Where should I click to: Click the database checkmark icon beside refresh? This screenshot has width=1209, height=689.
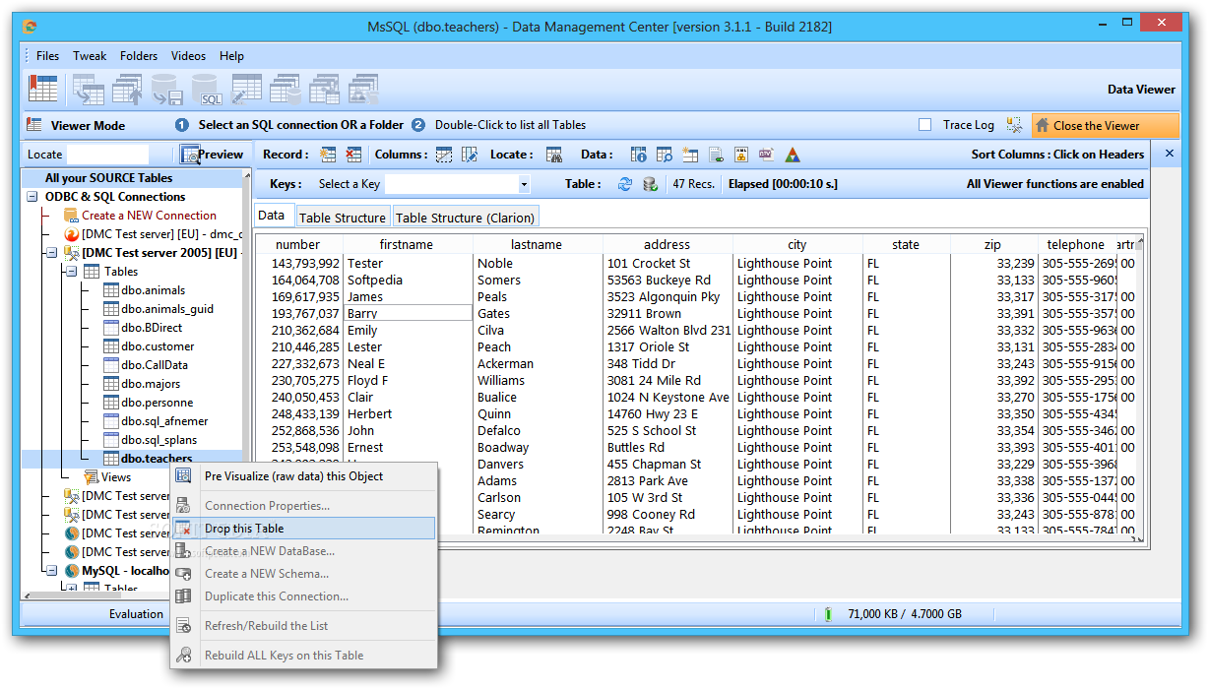[651, 184]
